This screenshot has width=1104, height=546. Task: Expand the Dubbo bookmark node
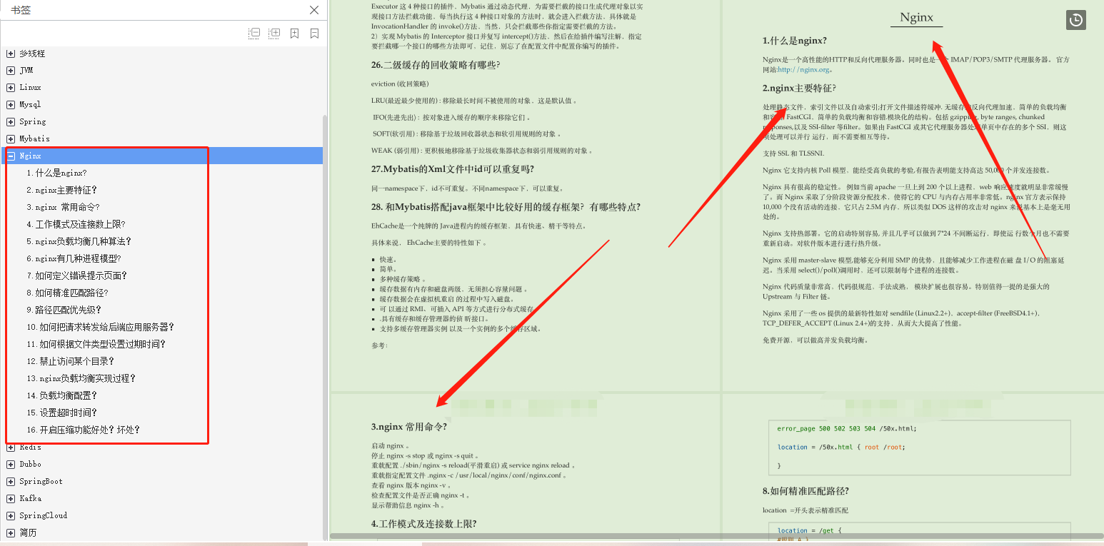click(11, 464)
